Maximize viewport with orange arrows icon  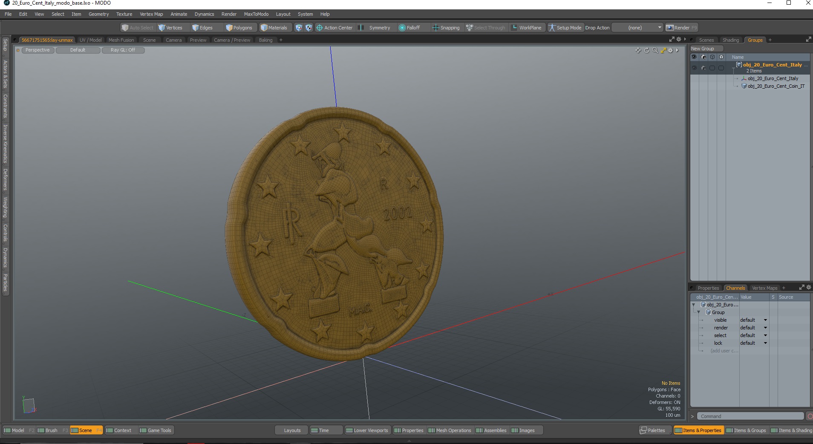click(663, 50)
